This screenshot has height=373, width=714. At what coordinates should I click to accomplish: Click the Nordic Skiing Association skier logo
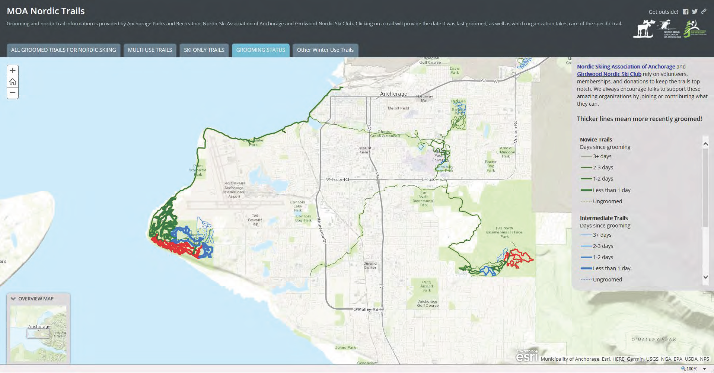(x=669, y=29)
